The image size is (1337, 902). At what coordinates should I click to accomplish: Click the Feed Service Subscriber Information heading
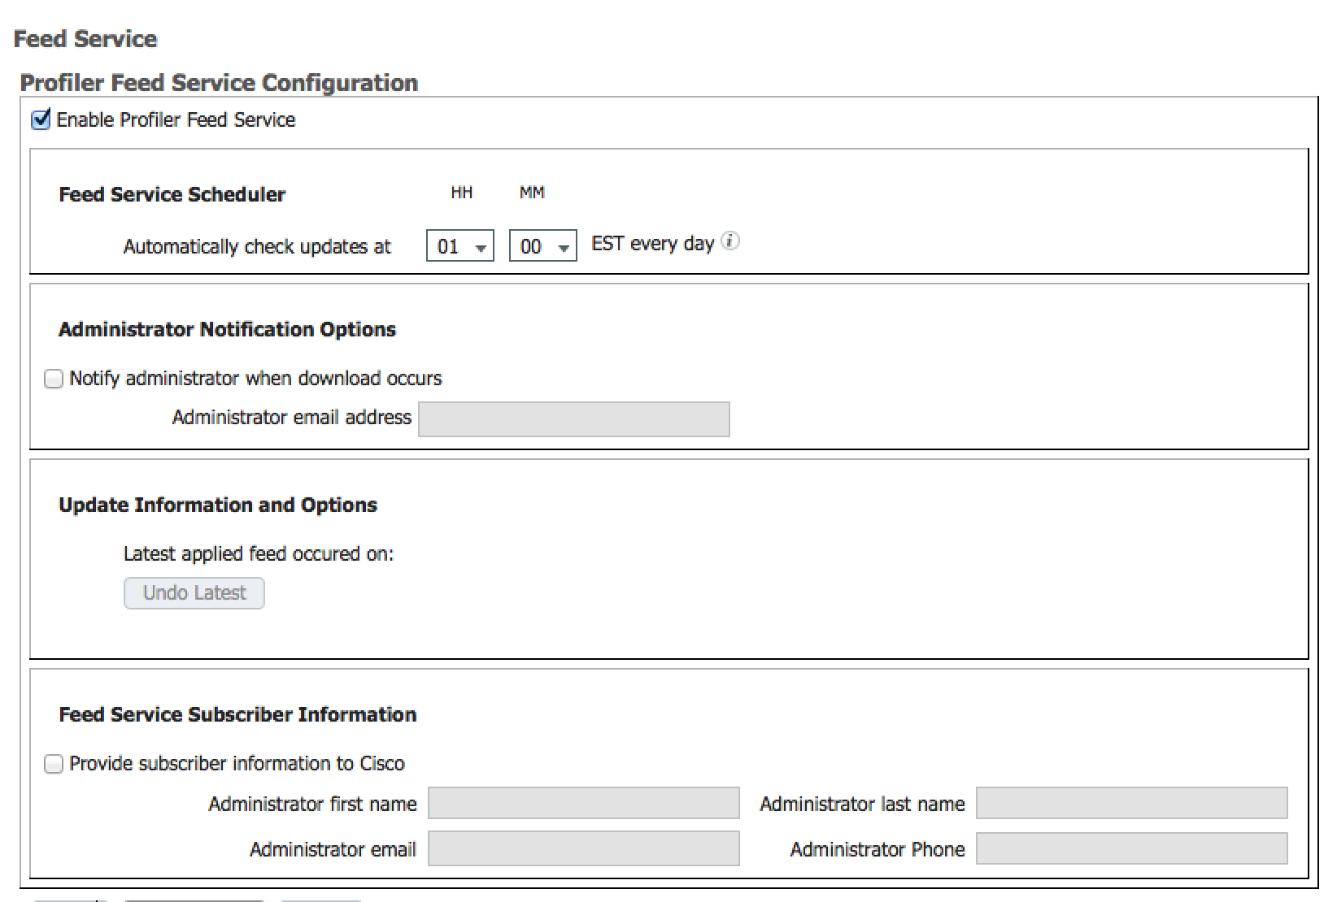[237, 714]
